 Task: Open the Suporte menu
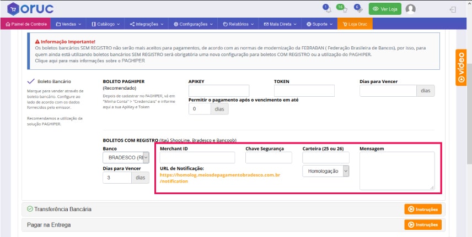point(319,24)
